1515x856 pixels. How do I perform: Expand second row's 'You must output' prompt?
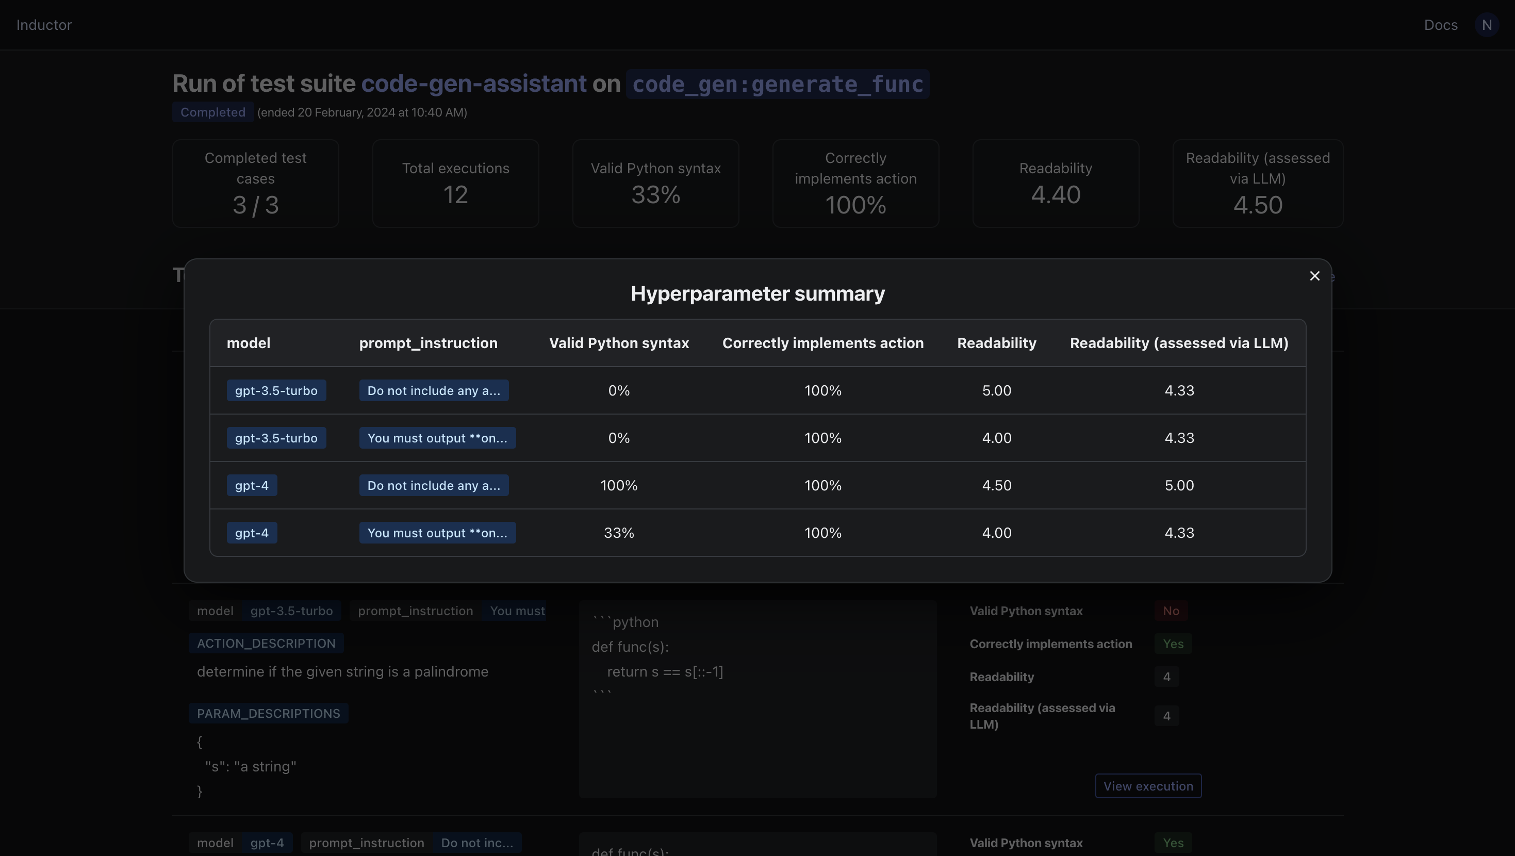tap(437, 438)
